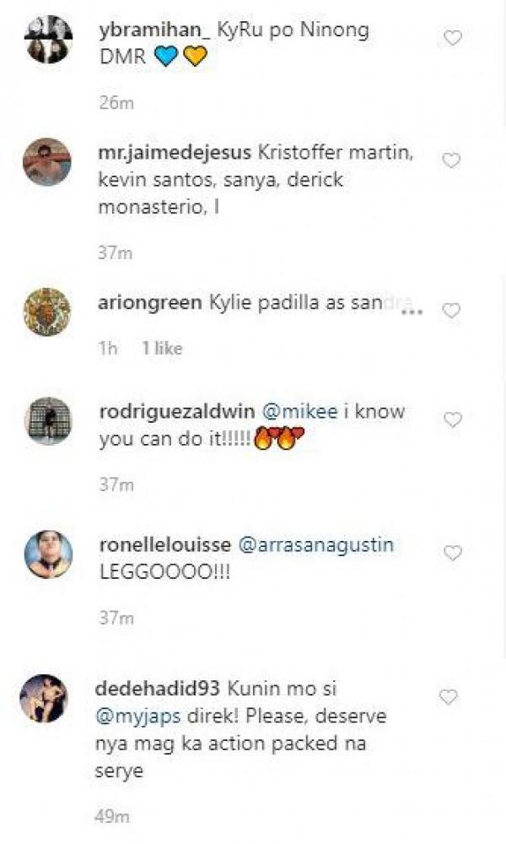Open mr.jaimedejesus's profile avatar

point(48,161)
